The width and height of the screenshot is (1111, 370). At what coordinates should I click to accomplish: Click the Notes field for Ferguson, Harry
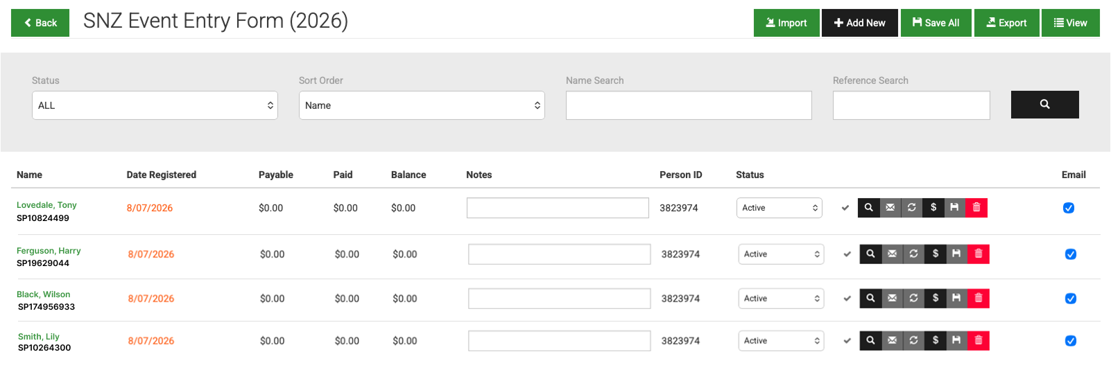560,254
